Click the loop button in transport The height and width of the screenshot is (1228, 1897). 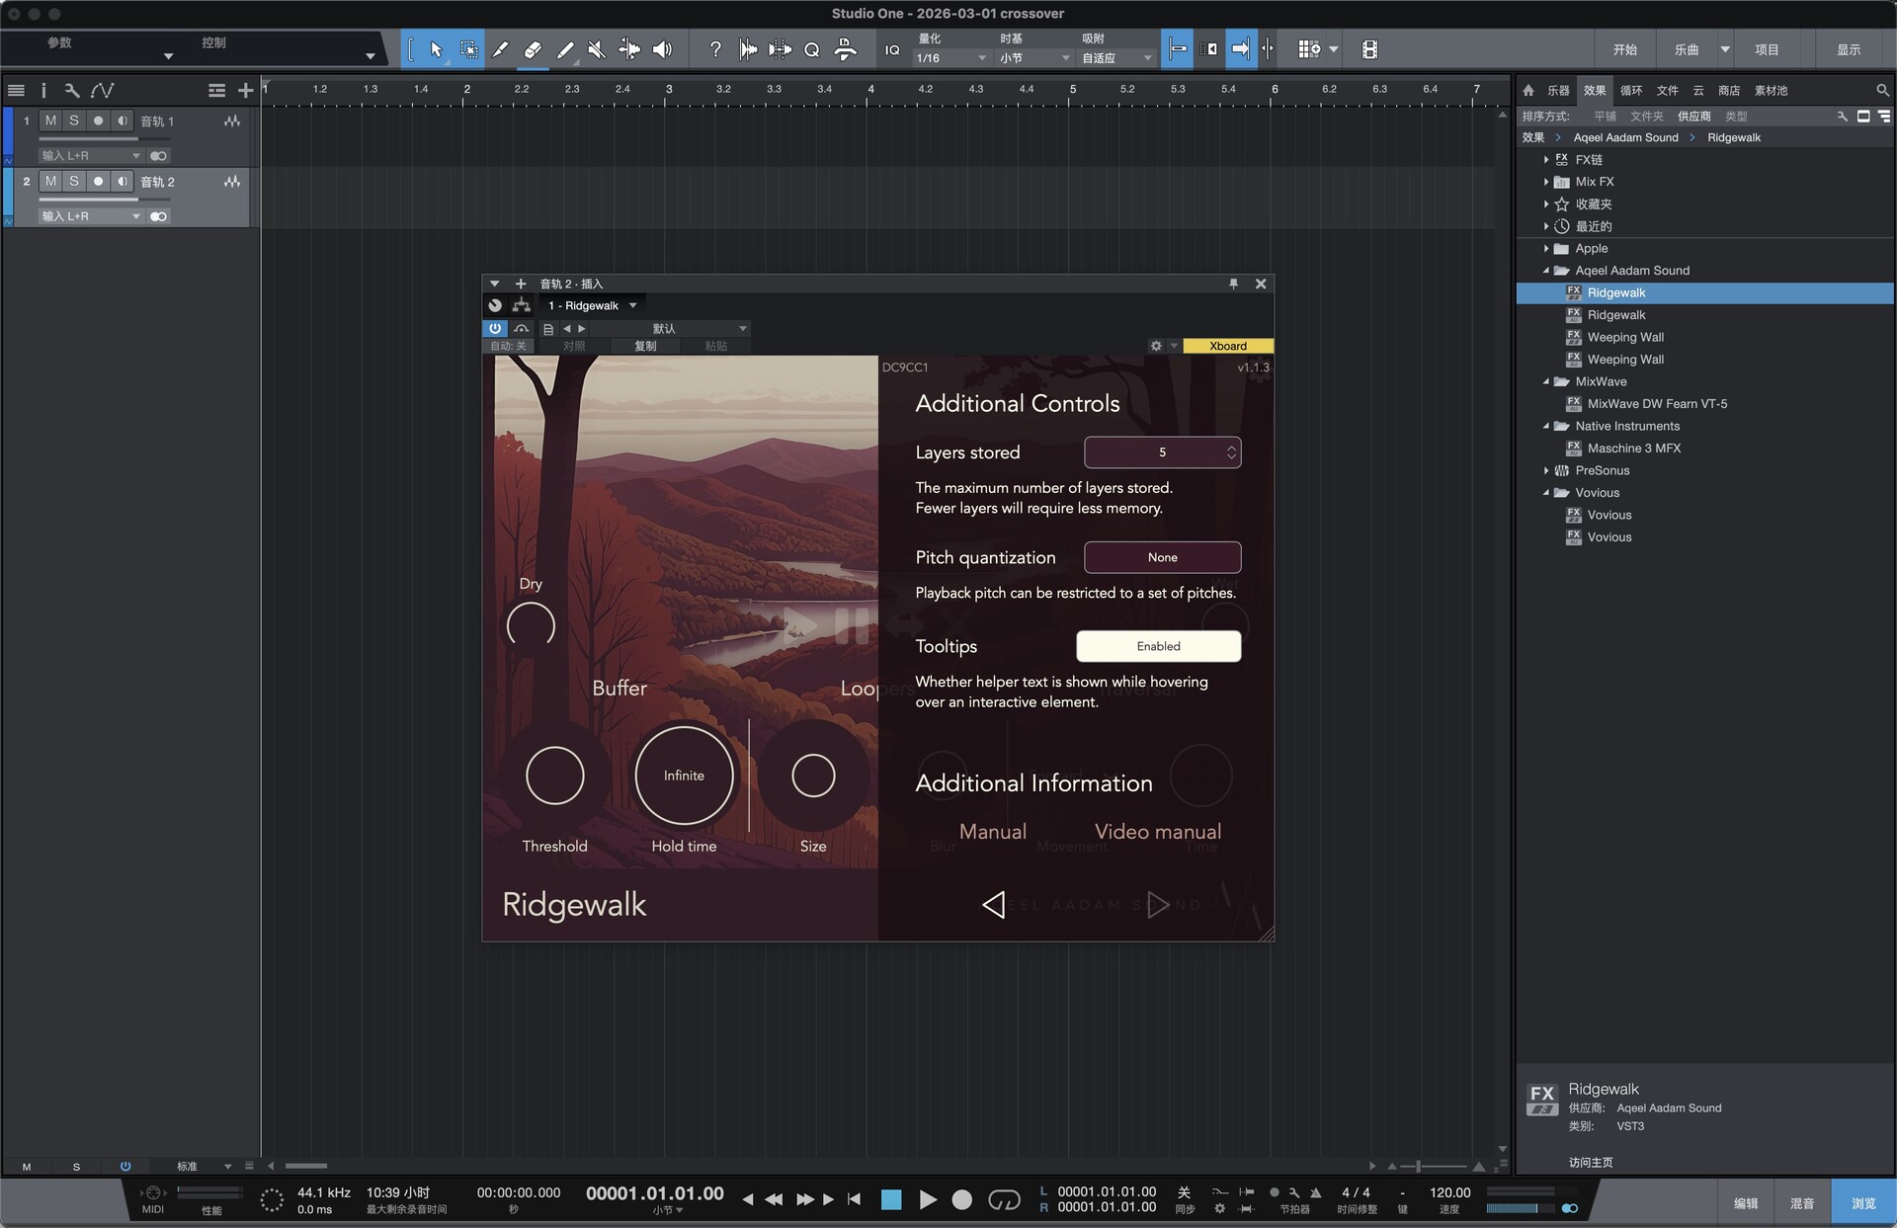[x=1004, y=1199]
